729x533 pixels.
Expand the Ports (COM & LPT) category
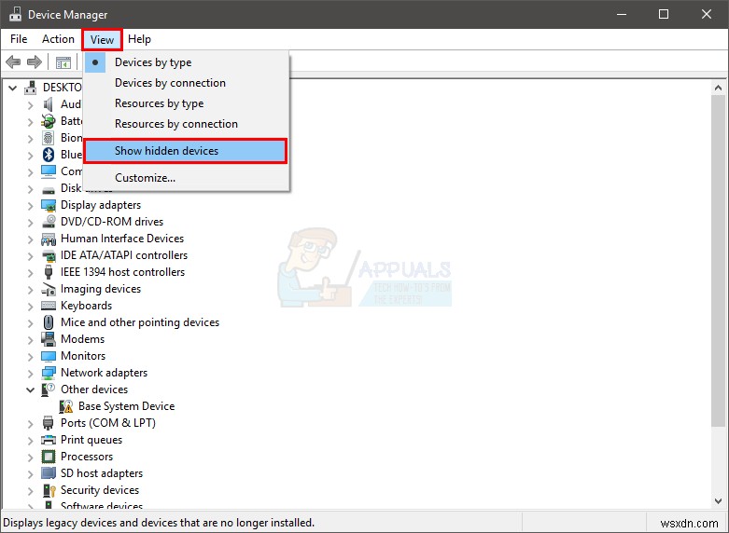pyautogui.click(x=31, y=423)
